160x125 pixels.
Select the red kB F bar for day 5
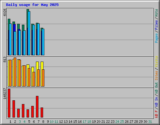pyautogui.click(x=28, y=113)
